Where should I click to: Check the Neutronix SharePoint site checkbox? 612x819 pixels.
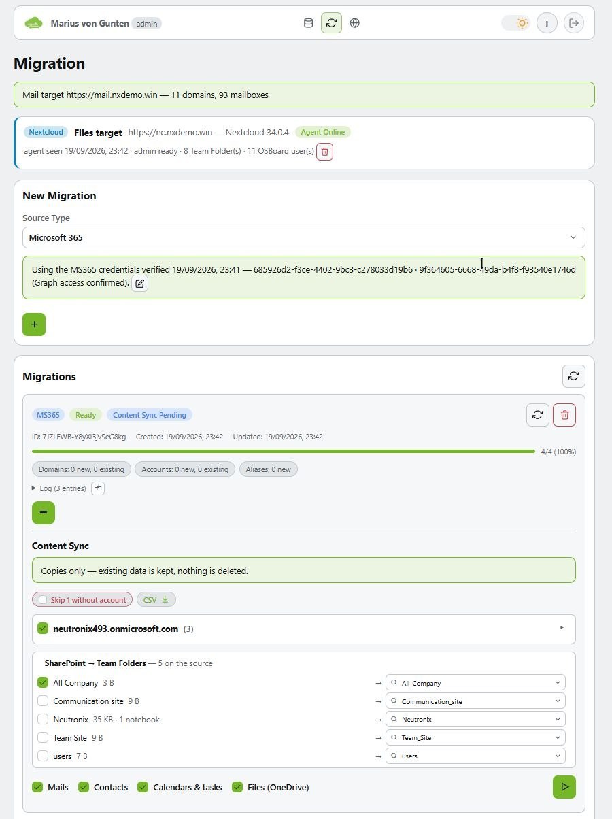click(43, 719)
